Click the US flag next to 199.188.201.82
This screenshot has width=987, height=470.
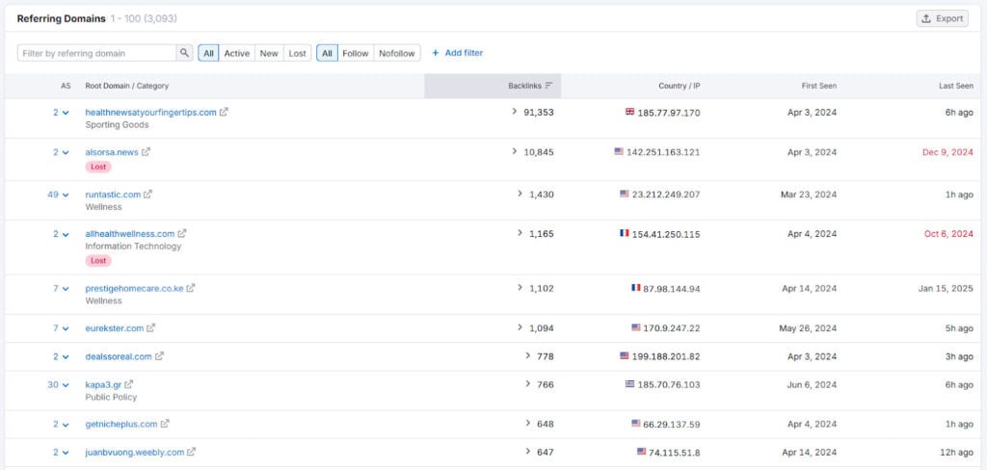point(625,355)
